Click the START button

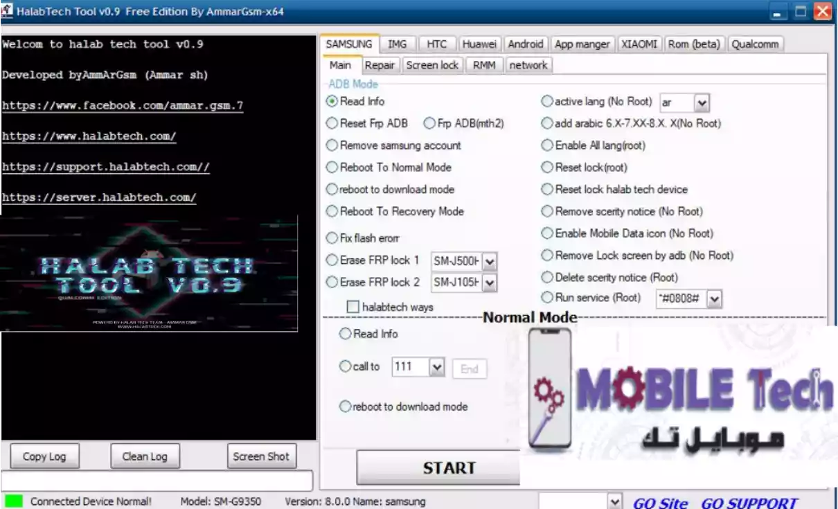click(x=439, y=468)
